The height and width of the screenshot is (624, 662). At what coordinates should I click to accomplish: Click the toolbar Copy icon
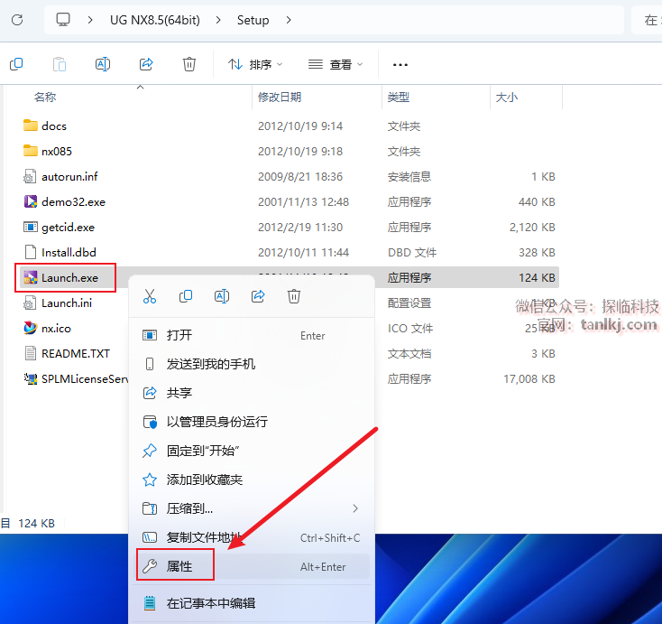(x=16, y=64)
